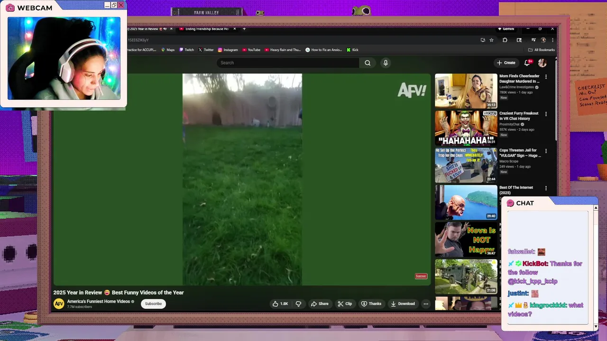Click the title Craziest Furry Freakout In VR Chat History

(x=519, y=116)
